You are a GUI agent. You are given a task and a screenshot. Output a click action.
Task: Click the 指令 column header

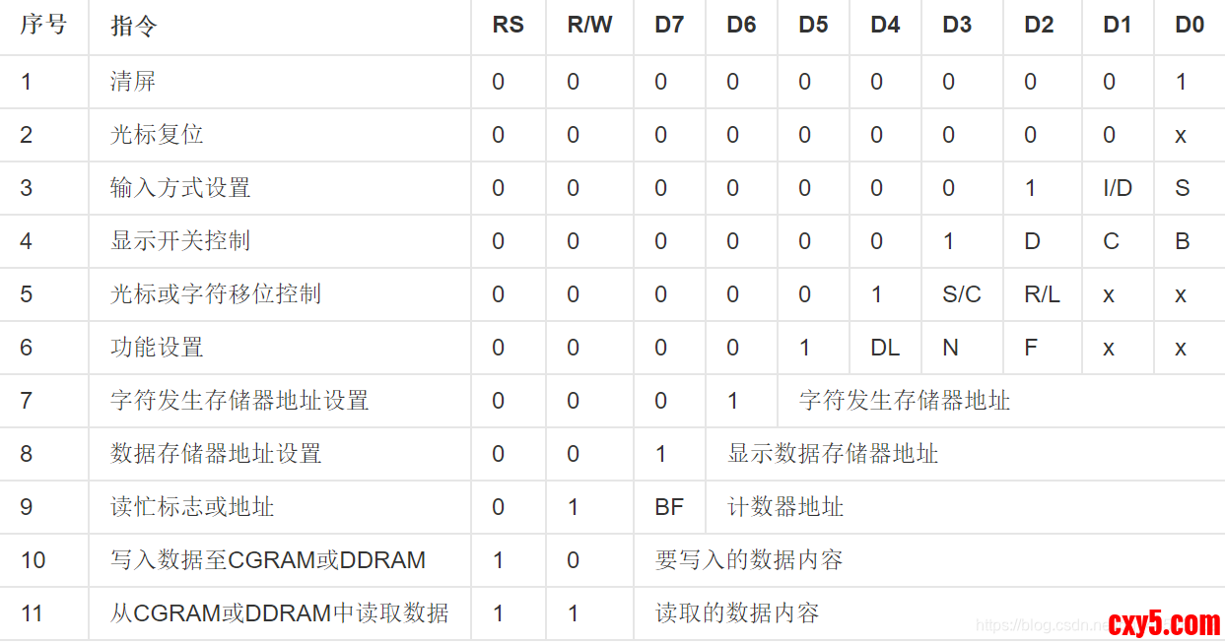click(133, 26)
